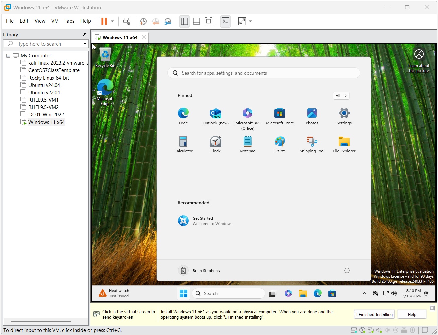Select DC01-Win-2022 in the library
Viewport: 438px width, 335px height.
point(43,115)
